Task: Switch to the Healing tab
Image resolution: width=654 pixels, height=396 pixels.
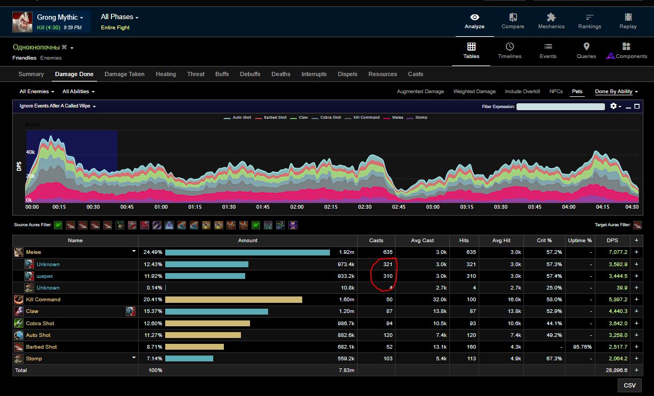Action: tap(166, 74)
